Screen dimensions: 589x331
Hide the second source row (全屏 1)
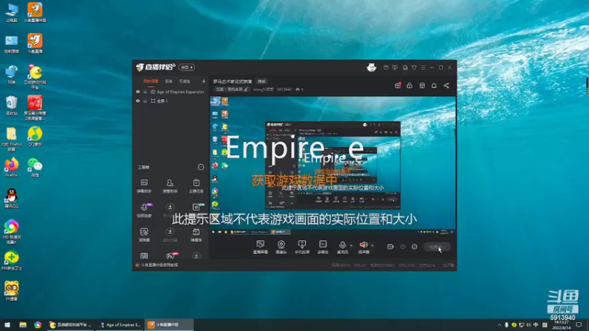click(x=138, y=101)
